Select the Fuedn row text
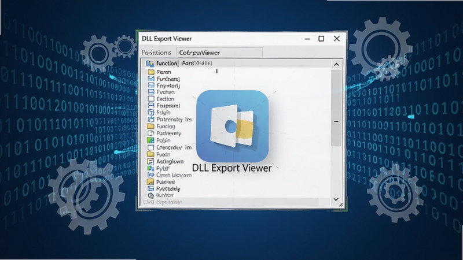The height and width of the screenshot is (260, 463). click(163, 154)
